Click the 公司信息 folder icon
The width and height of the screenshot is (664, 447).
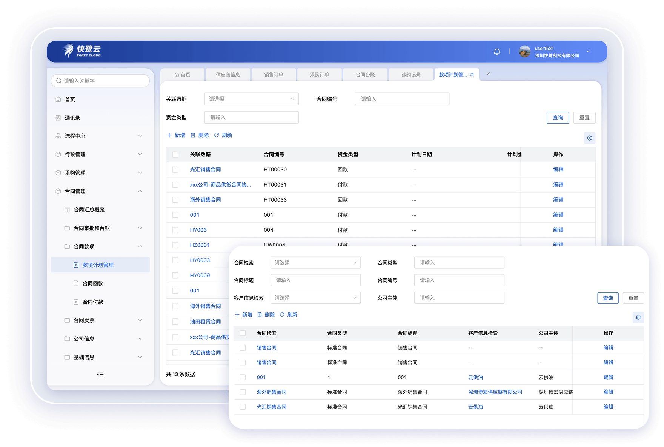(x=67, y=339)
